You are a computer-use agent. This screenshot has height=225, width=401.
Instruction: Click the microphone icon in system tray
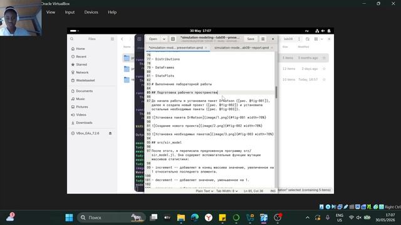click(x=328, y=217)
